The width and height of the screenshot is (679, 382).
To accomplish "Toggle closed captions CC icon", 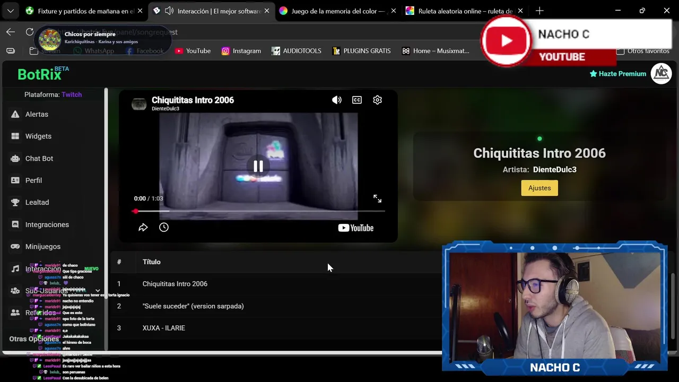I will click(x=357, y=100).
